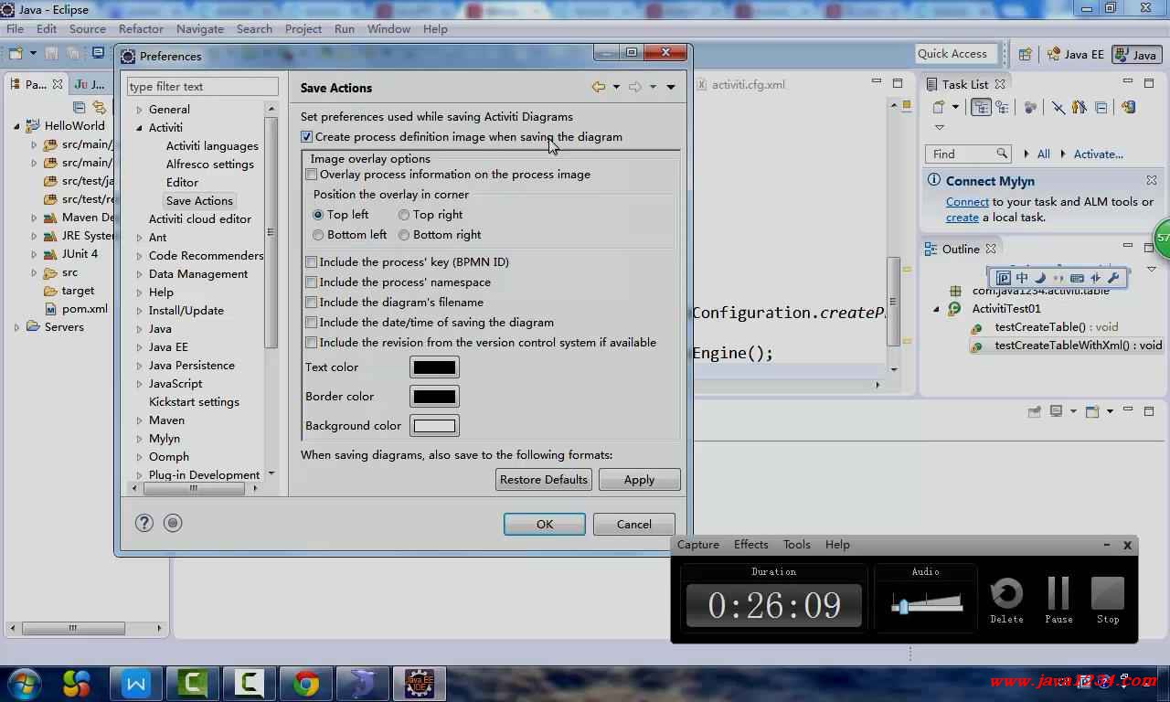Expand the Ant preferences node
This screenshot has height=702, width=1170.
(140, 238)
